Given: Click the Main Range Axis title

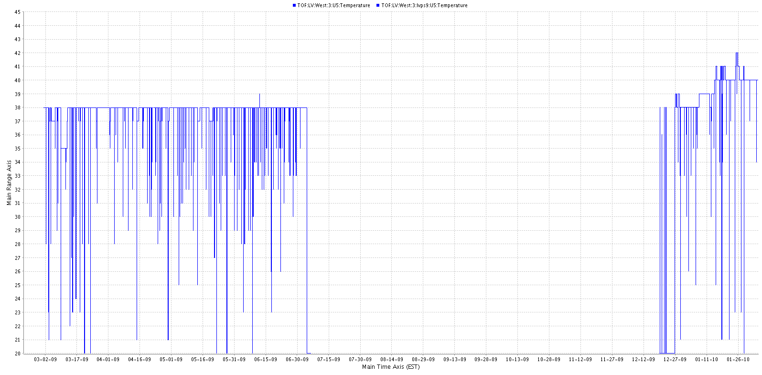Looking at the screenshot, I should (9, 183).
